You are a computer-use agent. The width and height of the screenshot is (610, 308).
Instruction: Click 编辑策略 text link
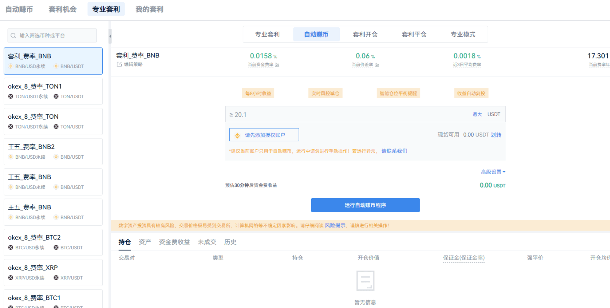[133, 64]
